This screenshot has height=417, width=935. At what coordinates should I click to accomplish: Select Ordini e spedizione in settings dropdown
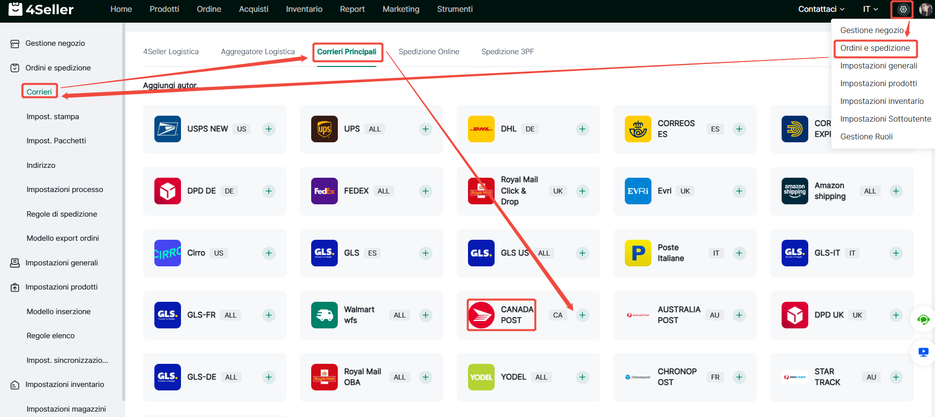pos(875,48)
